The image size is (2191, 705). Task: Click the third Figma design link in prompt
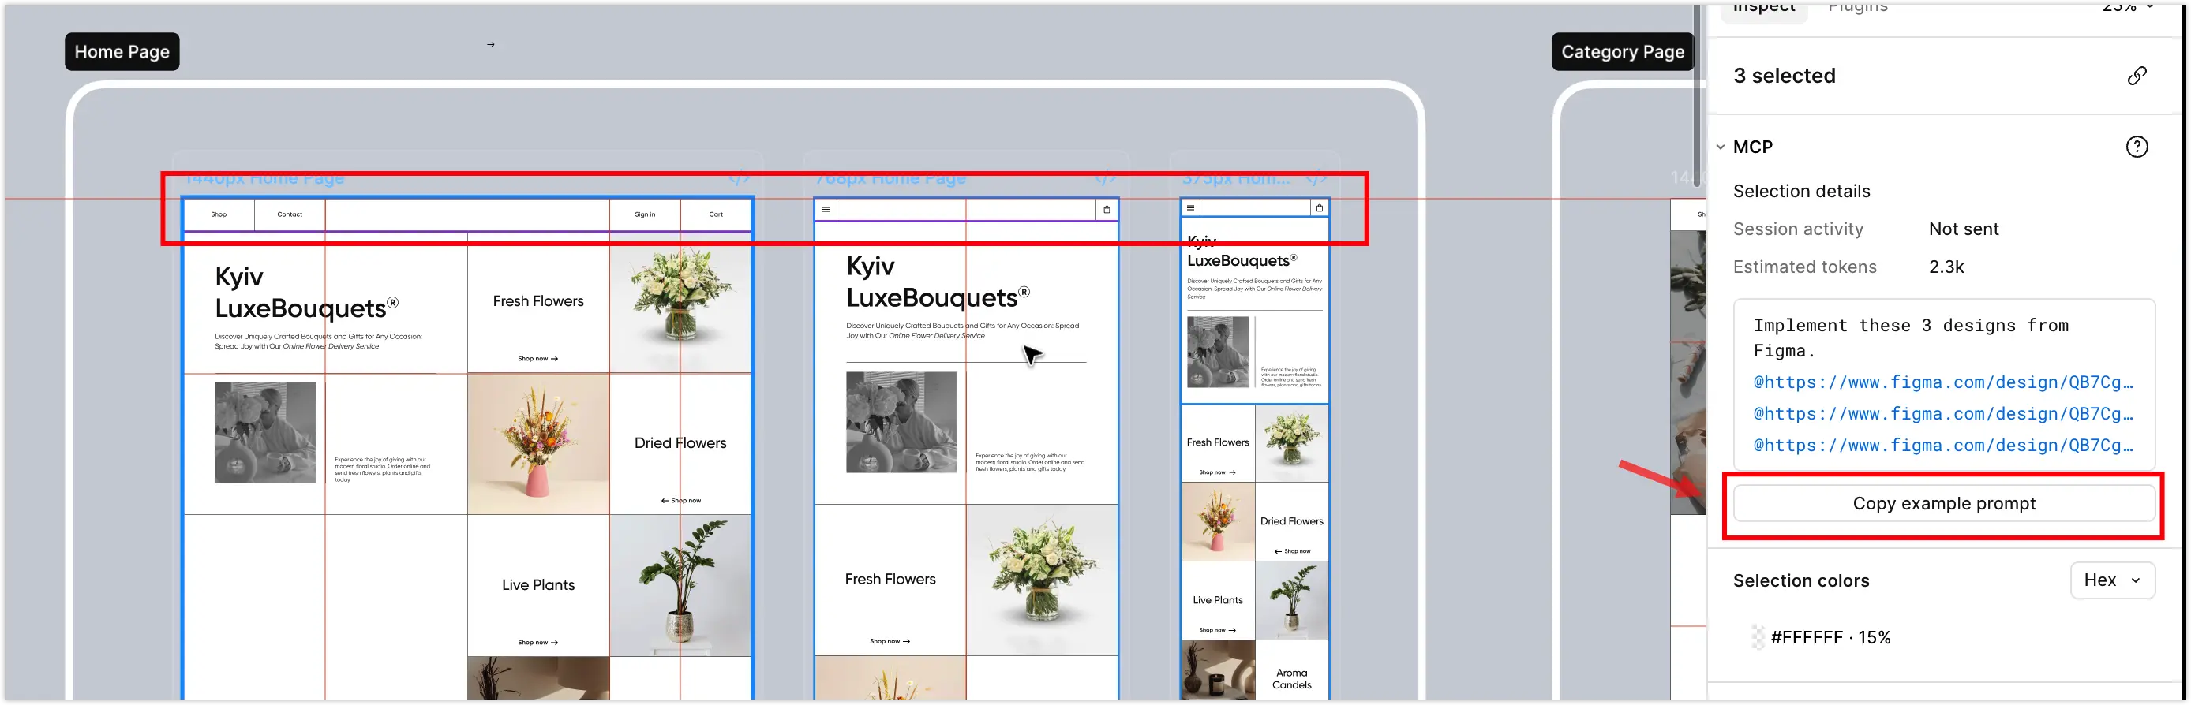coord(1942,445)
